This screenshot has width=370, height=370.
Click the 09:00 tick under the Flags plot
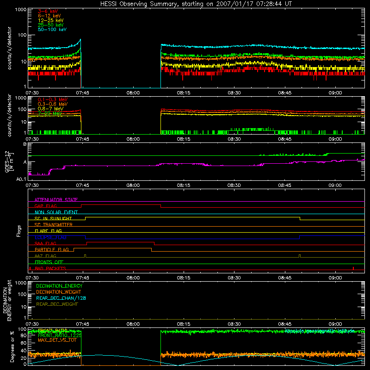pyautogui.click(x=335, y=278)
